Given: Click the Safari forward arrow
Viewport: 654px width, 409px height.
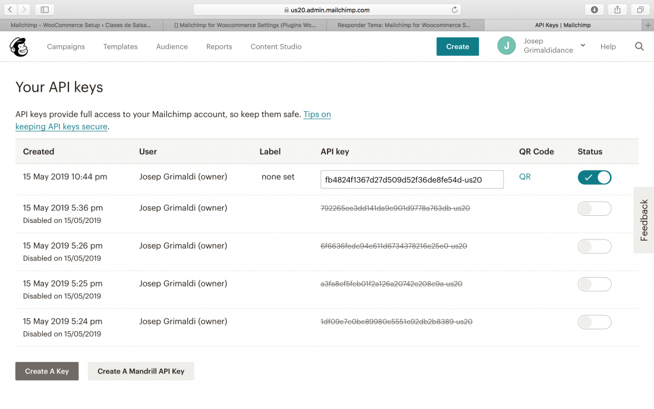Looking at the screenshot, I should click(x=24, y=9).
